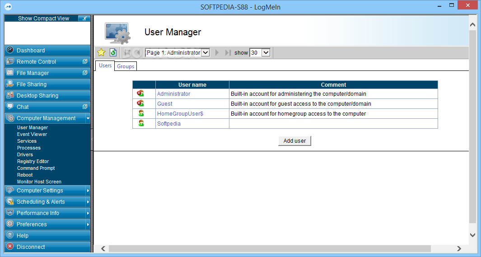Image resolution: width=481 pixels, height=257 pixels.
Task: Click the LogMeIn title bar app icon
Action: [8, 7]
